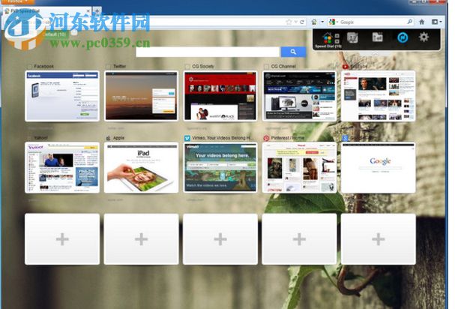This screenshot has width=455, height=309.
Task: Click the Google favicon above its dial
Action: coord(345,138)
